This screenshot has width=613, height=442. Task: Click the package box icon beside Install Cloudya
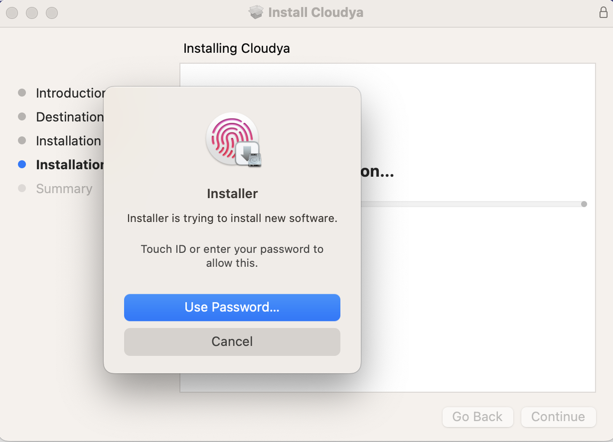coord(256,13)
